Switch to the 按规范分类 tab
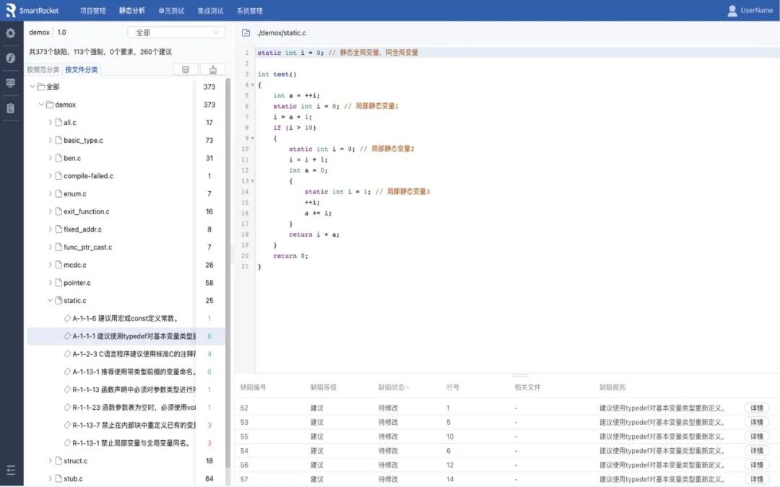Image resolution: width=780 pixels, height=487 pixels. pyautogui.click(x=43, y=70)
